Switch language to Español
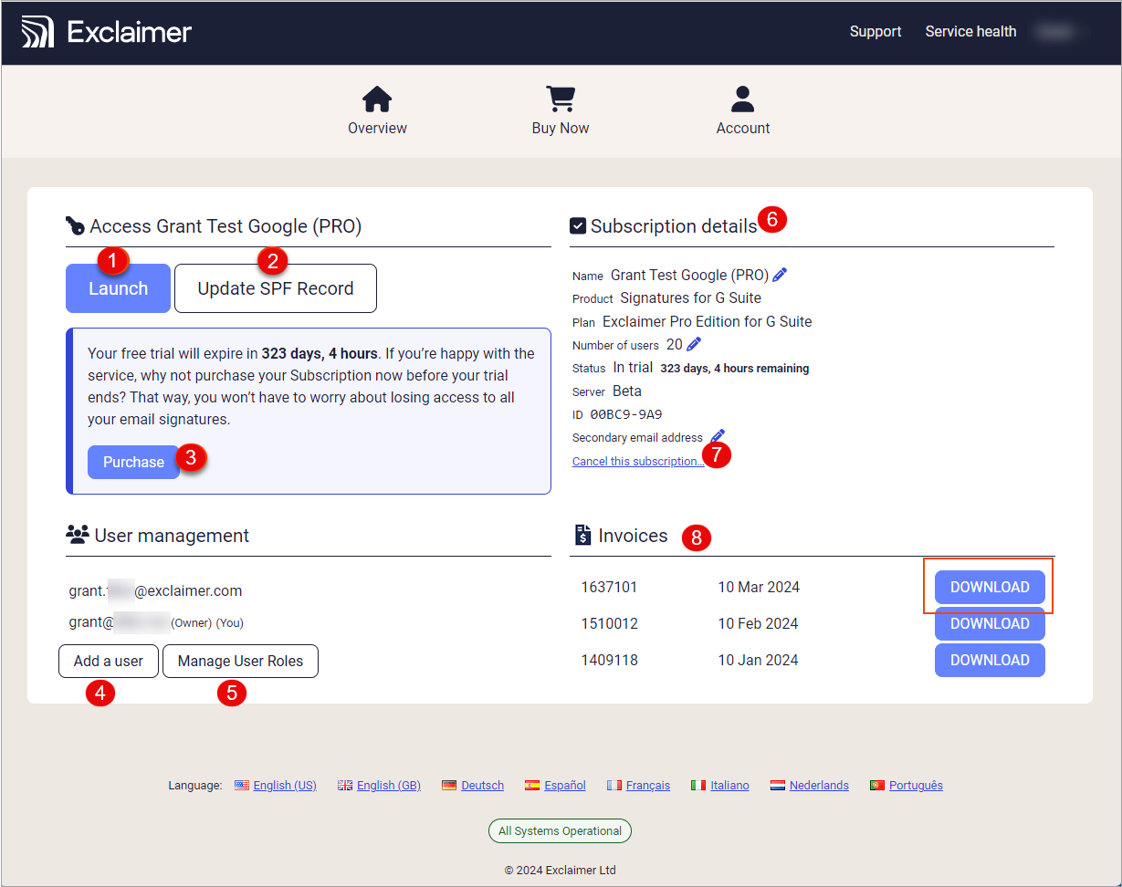Screen dimensions: 1122x887 (563, 785)
